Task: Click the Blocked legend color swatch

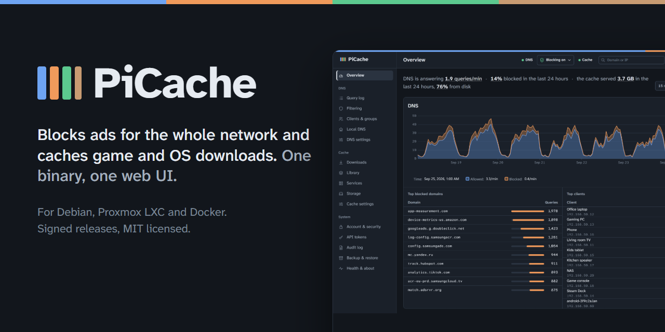Action: tap(507, 179)
